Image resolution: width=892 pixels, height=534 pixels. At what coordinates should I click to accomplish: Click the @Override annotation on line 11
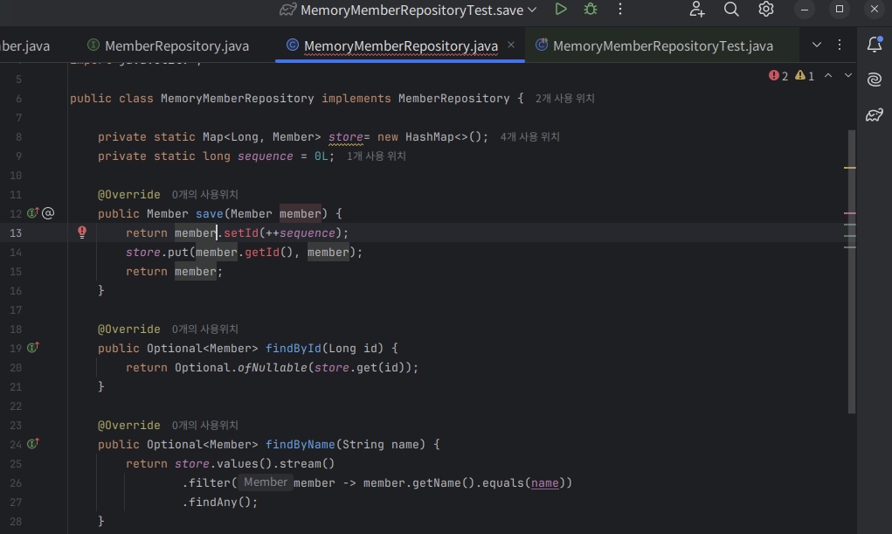point(128,195)
